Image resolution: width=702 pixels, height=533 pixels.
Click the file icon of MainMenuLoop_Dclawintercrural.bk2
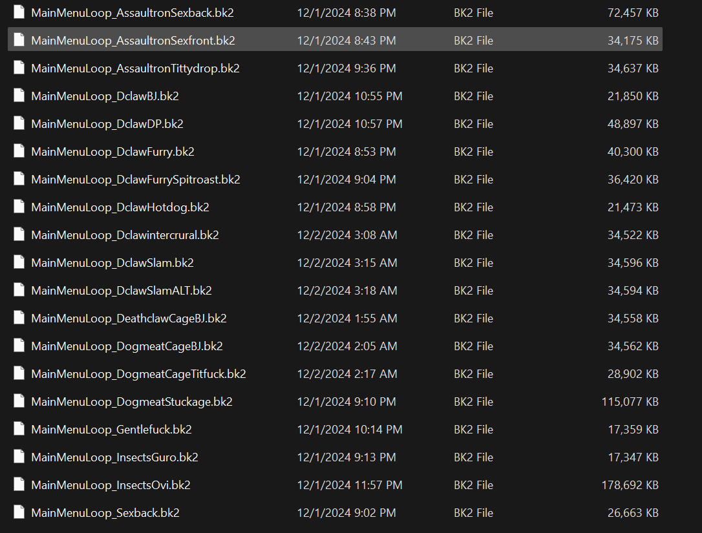click(x=19, y=234)
